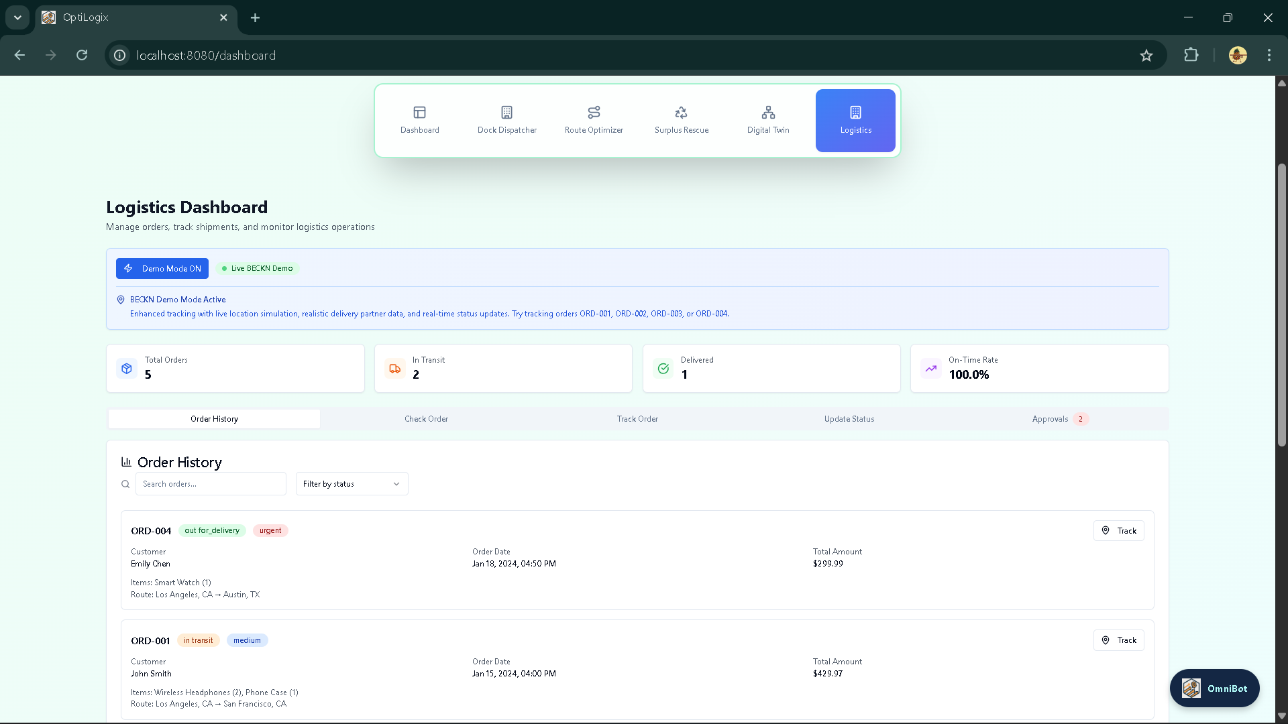
Task: Open the Dock Dispatcher icon
Action: [x=506, y=112]
